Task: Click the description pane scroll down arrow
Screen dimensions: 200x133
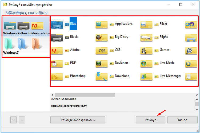Action: coord(197,109)
